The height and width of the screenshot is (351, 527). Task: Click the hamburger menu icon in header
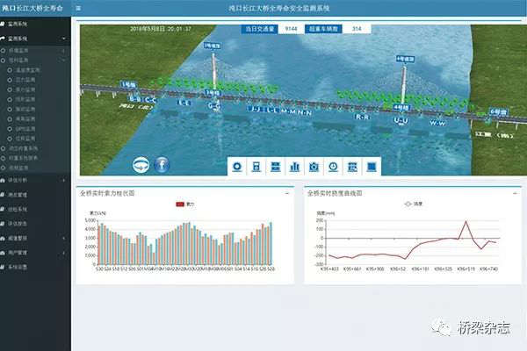[x=78, y=8]
